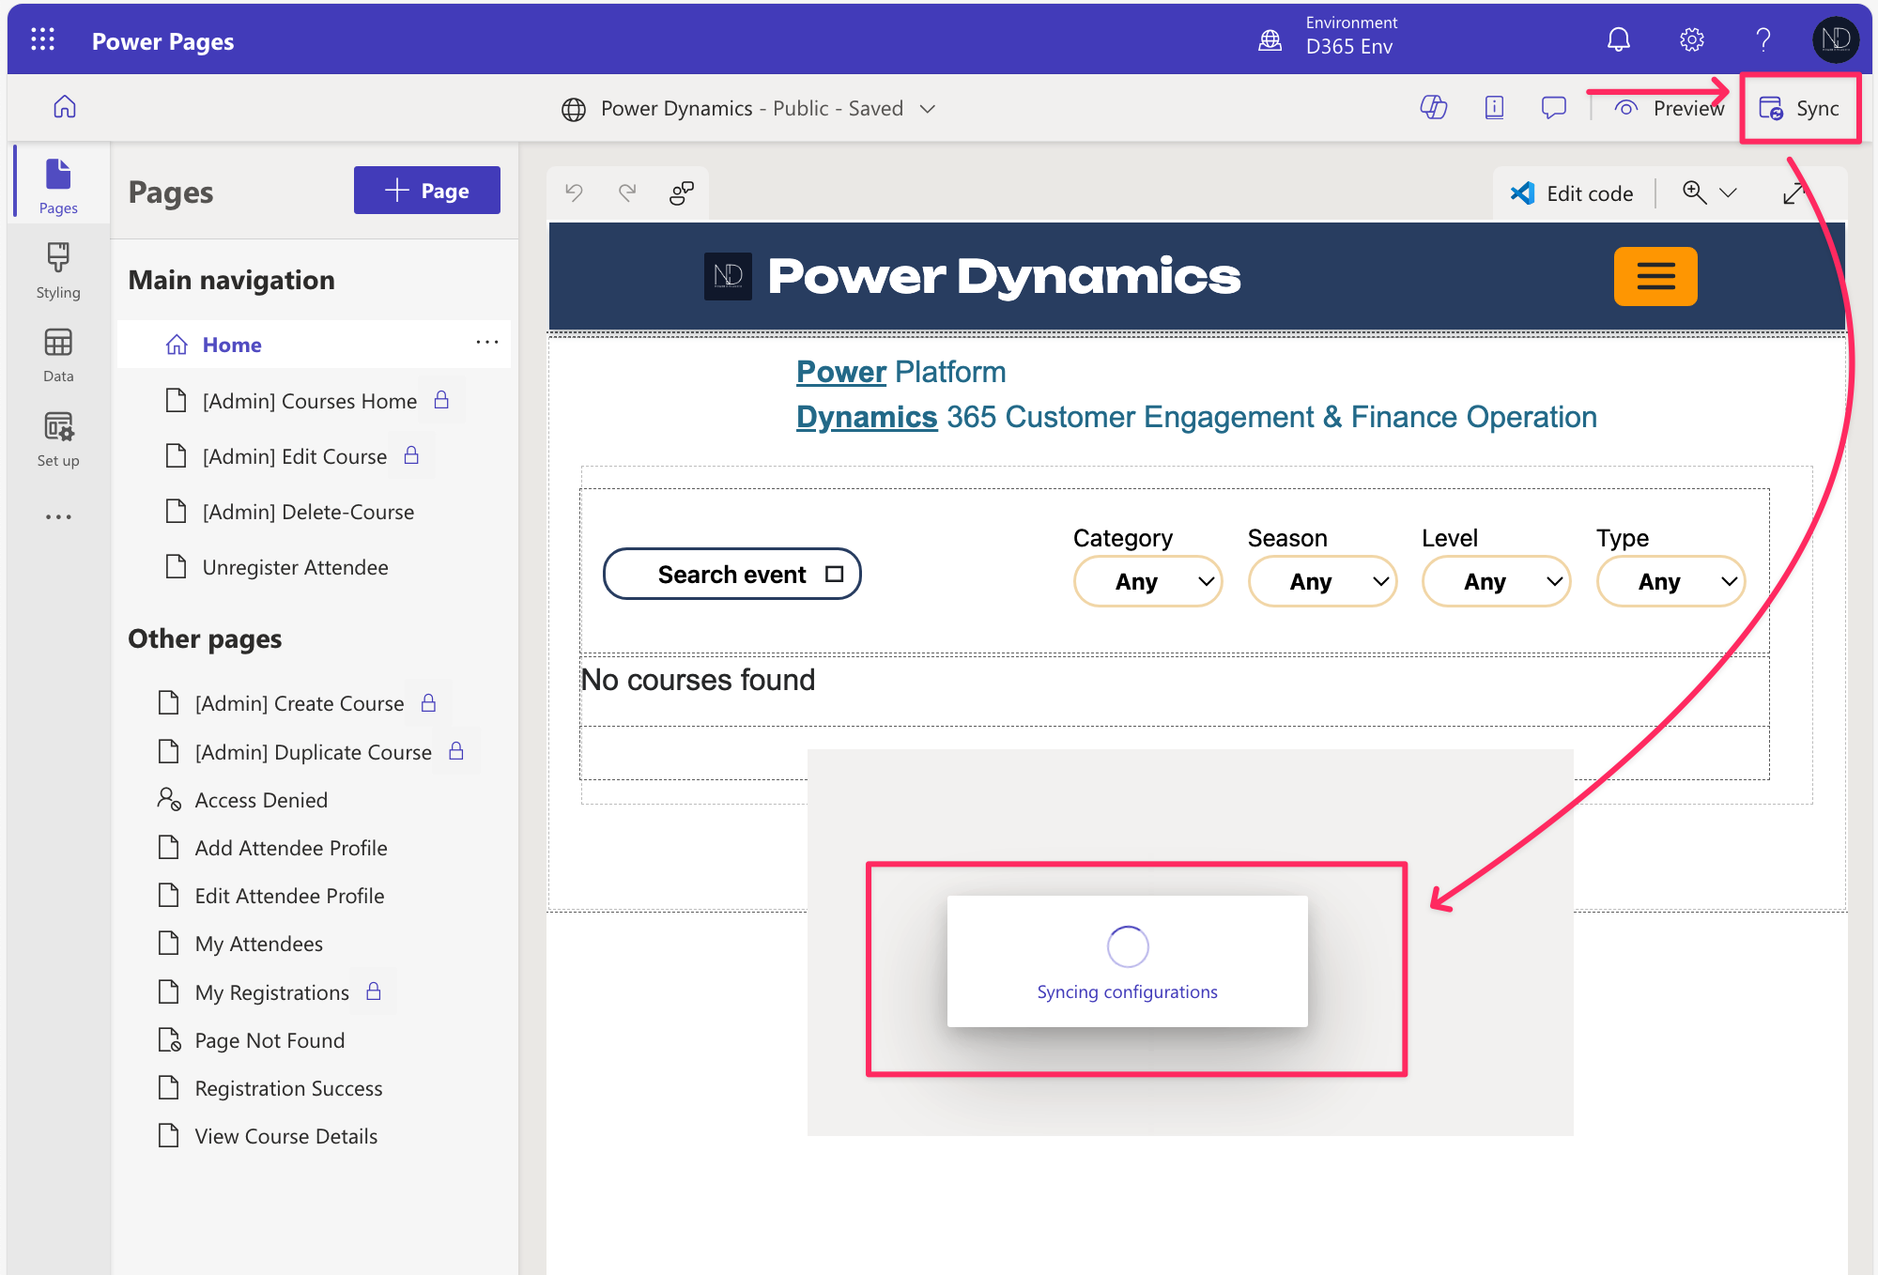Click the undo arrow icon

574,192
